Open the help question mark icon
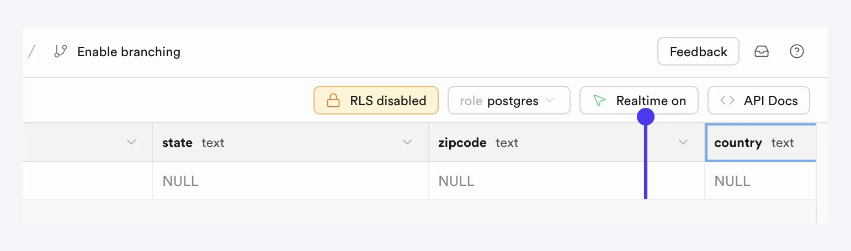The image size is (851, 251). point(797,52)
